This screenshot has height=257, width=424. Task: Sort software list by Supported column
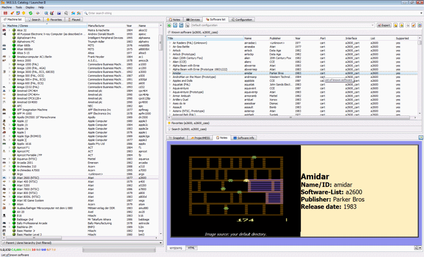406,39
